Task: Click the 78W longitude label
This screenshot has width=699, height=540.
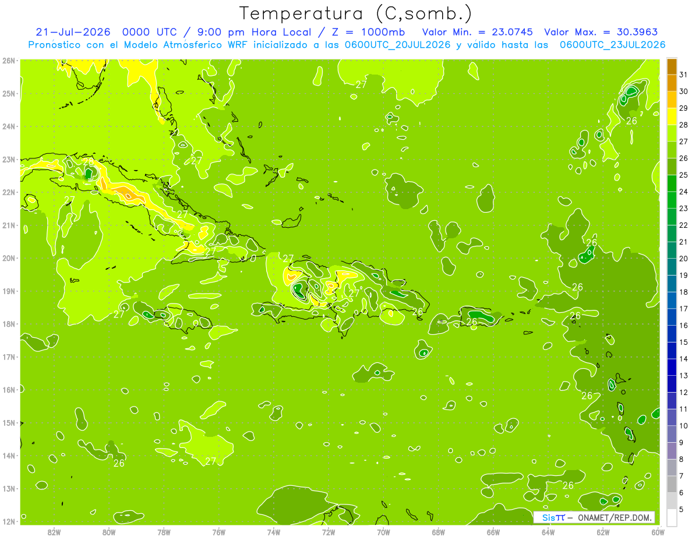Action: pyautogui.click(x=164, y=532)
